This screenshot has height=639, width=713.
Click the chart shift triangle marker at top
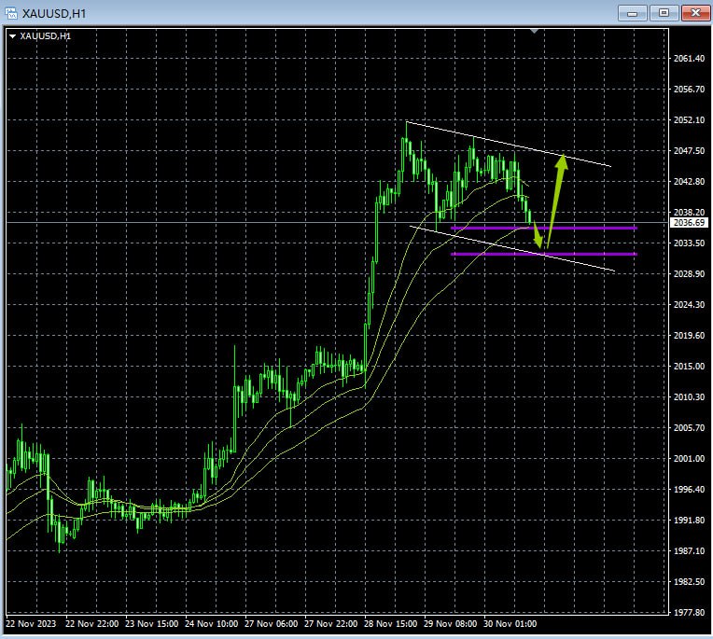pos(534,31)
